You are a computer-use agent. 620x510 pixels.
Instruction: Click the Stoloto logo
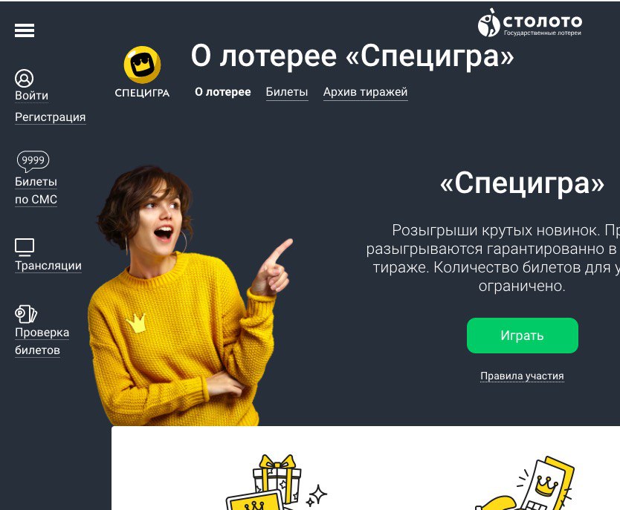pyautogui.click(x=529, y=23)
